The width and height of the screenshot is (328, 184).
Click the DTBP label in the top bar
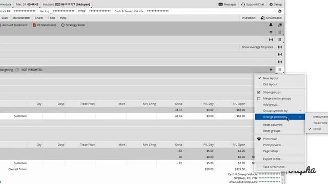click(x=82, y=11)
